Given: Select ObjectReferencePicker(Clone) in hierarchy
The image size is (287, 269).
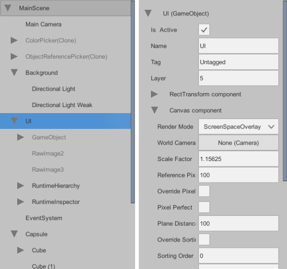Looking at the screenshot, I should 67,56.
